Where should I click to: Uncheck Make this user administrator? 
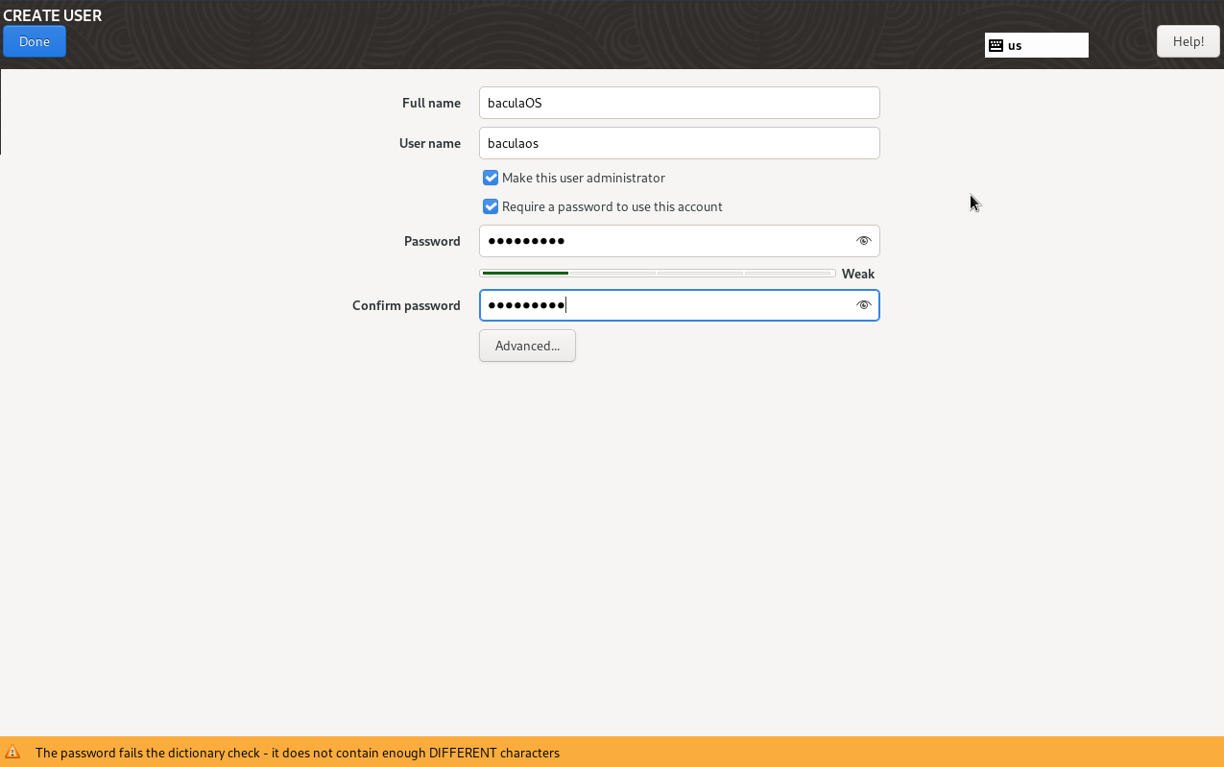pos(491,178)
